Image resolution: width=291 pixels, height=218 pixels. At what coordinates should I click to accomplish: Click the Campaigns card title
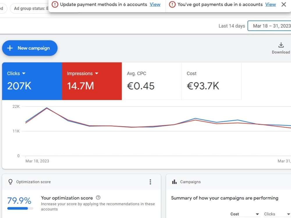pos(190,182)
